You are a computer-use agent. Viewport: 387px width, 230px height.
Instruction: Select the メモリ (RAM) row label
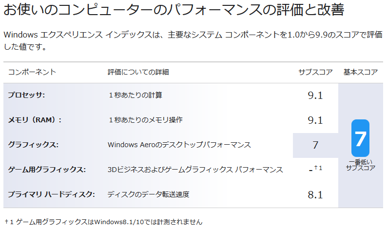[35, 120]
